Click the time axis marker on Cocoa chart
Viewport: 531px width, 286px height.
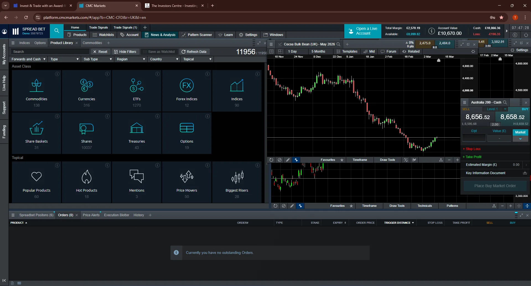point(439,60)
